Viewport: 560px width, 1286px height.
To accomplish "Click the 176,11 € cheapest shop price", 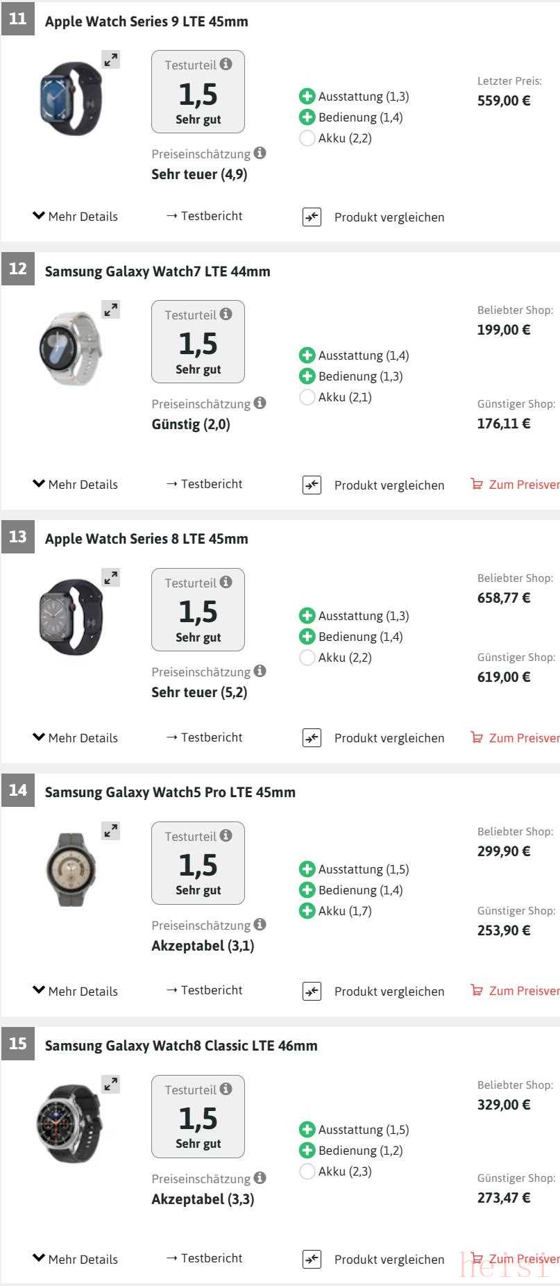I will pos(504,424).
